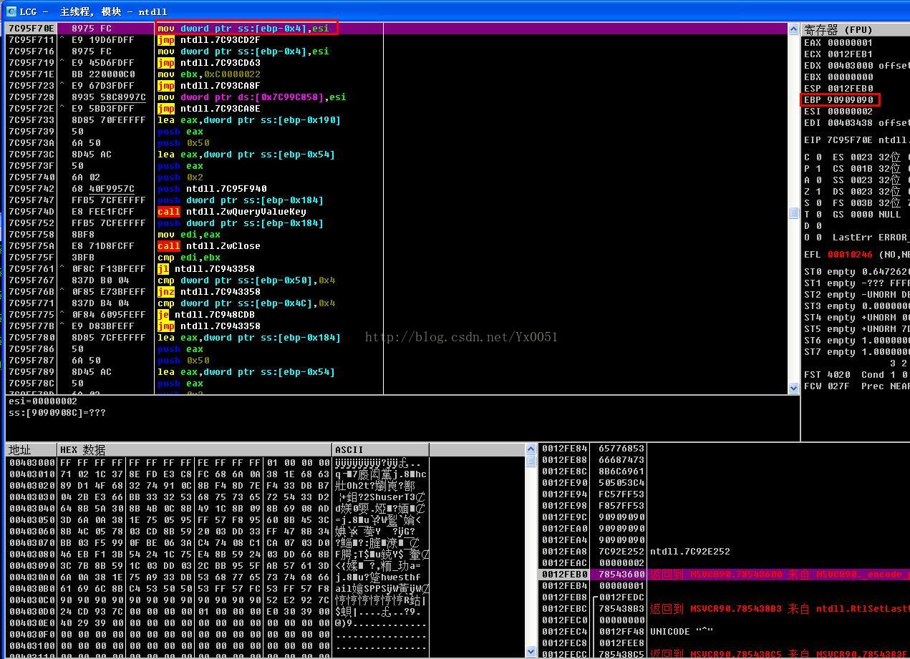This screenshot has width=910, height=659.
Task: Click the disassembly pane scrollbar thumb
Action: [x=793, y=213]
